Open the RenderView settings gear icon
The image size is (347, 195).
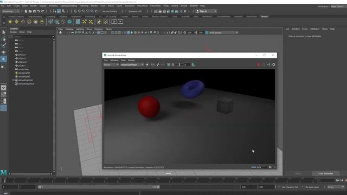pyautogui.click(x=274, y=64)
